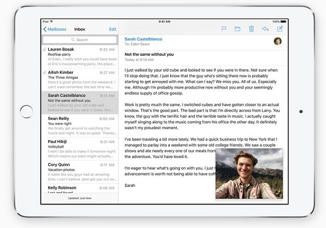Open the picture-in-picture video window

249,174
